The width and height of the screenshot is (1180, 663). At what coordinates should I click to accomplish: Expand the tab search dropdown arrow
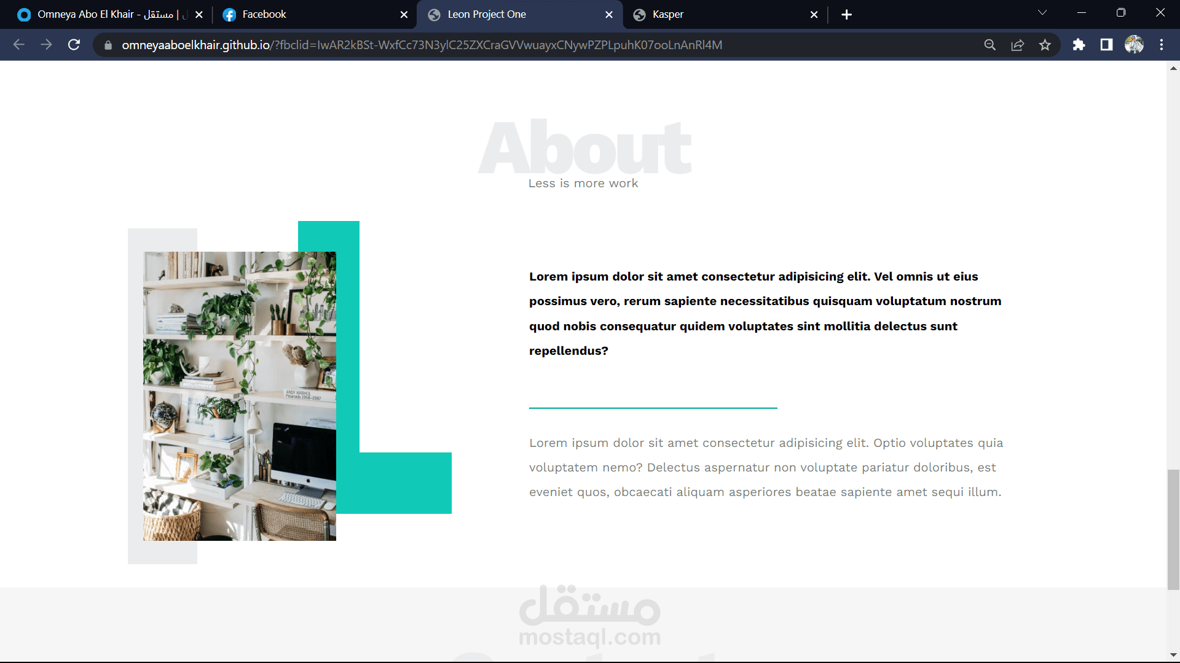point(1042,13)
